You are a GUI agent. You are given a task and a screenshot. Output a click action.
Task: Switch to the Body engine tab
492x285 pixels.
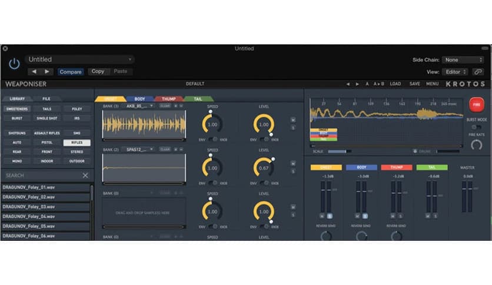139,99
